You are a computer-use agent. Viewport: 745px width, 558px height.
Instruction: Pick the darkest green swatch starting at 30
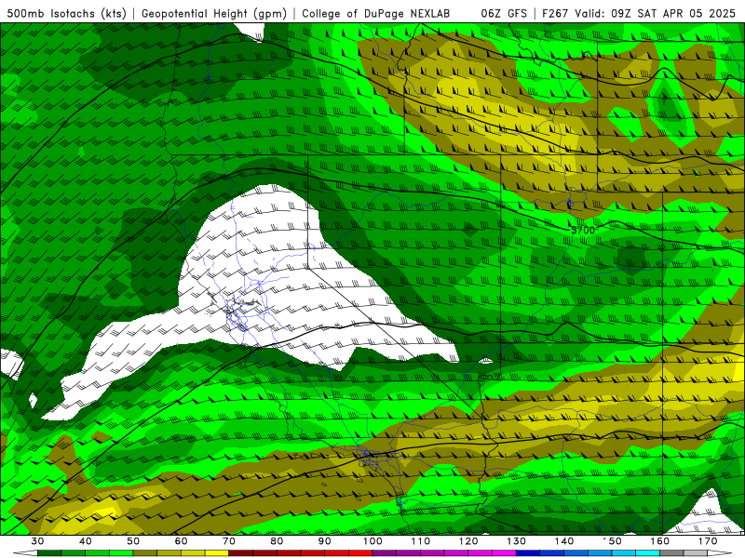49,553
